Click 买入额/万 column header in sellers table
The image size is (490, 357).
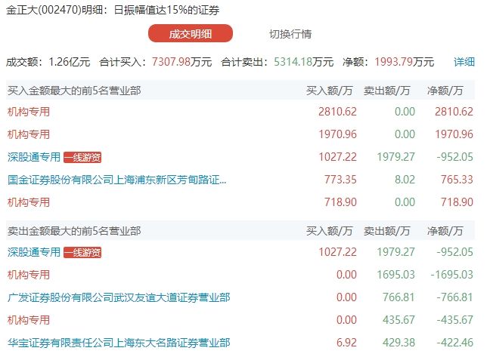point(330,231)
